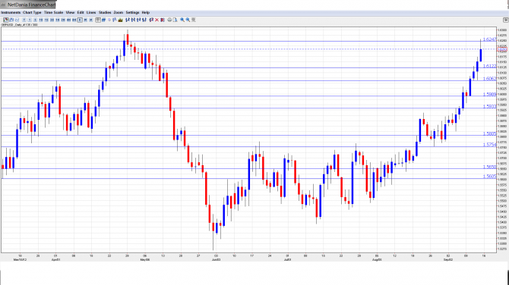Image resolution: width=509 pixels, height=285 pixels.
Task: Open the Studies menu
Action: [x=105, y=13]
